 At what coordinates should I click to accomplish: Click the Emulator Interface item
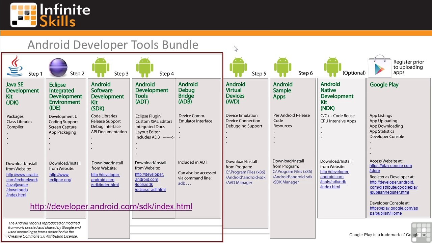coord(195,121)
